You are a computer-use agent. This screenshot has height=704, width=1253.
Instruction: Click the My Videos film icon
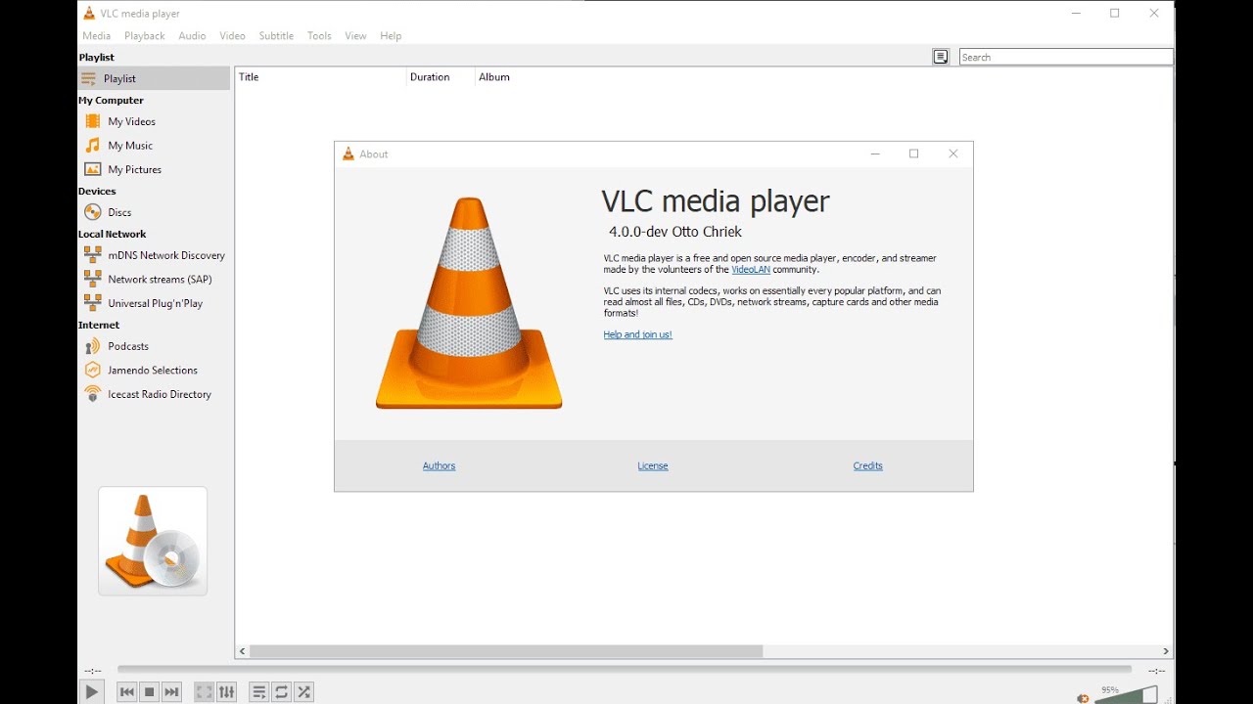(93, 121)
